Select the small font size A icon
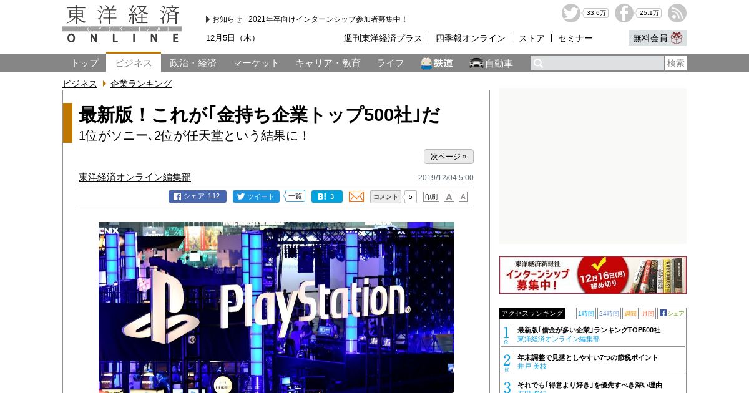The height and width of the screenshot is (393, 749). coord(463,196)
